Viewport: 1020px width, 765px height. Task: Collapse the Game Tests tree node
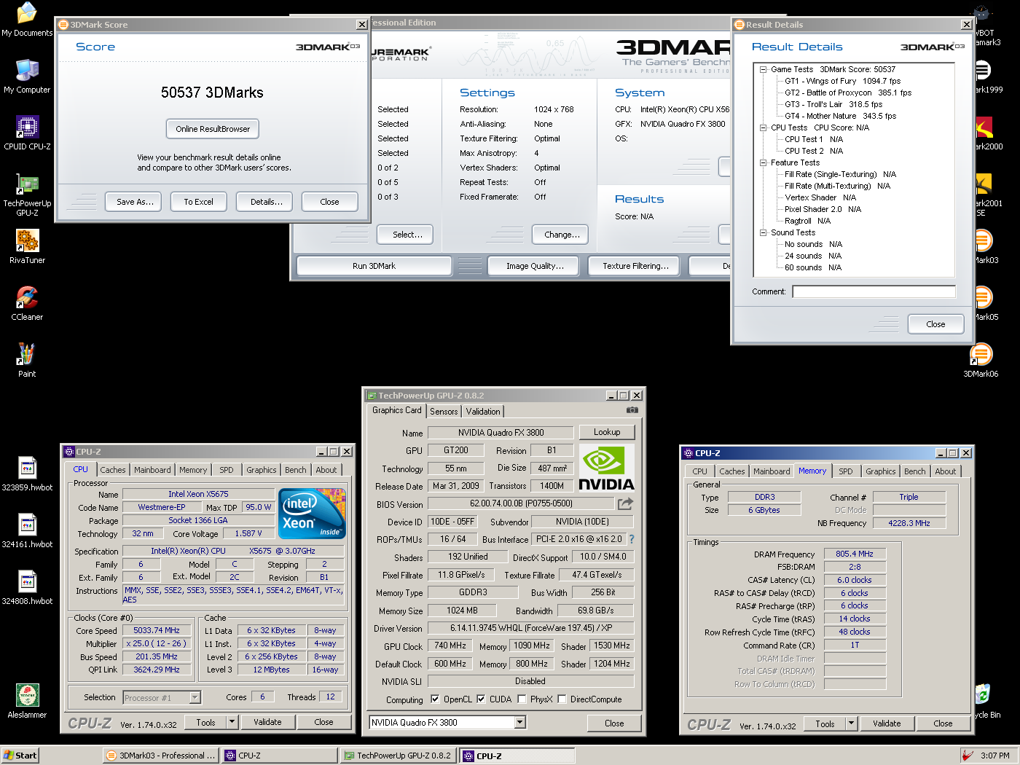(x=764, y=70)
